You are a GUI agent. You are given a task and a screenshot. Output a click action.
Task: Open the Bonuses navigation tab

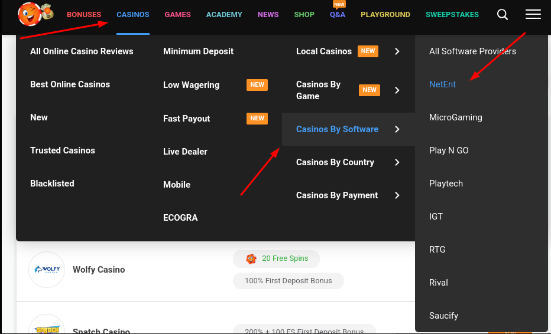click(84, 15)
